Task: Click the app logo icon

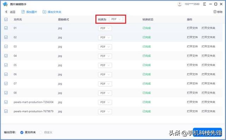Action: (5, 4)
